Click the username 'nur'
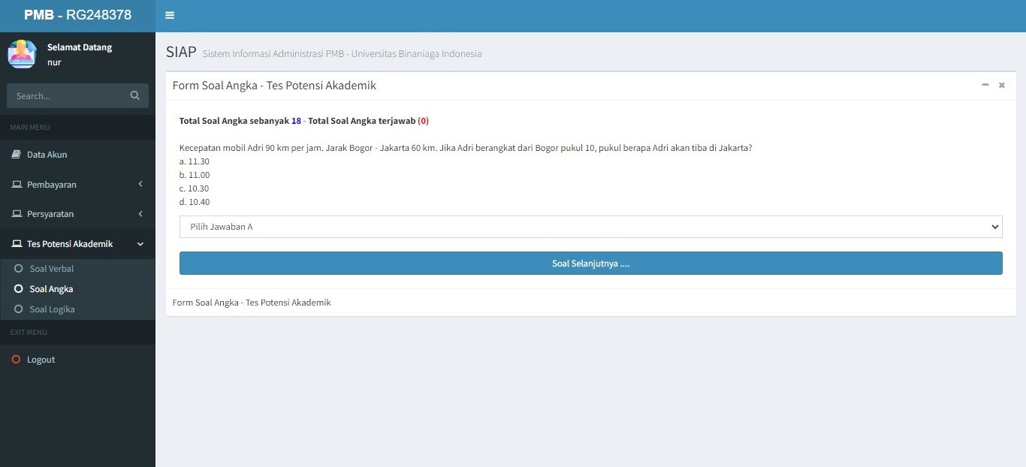Viewport: 1026px width, 467px height. pos(54,62)
